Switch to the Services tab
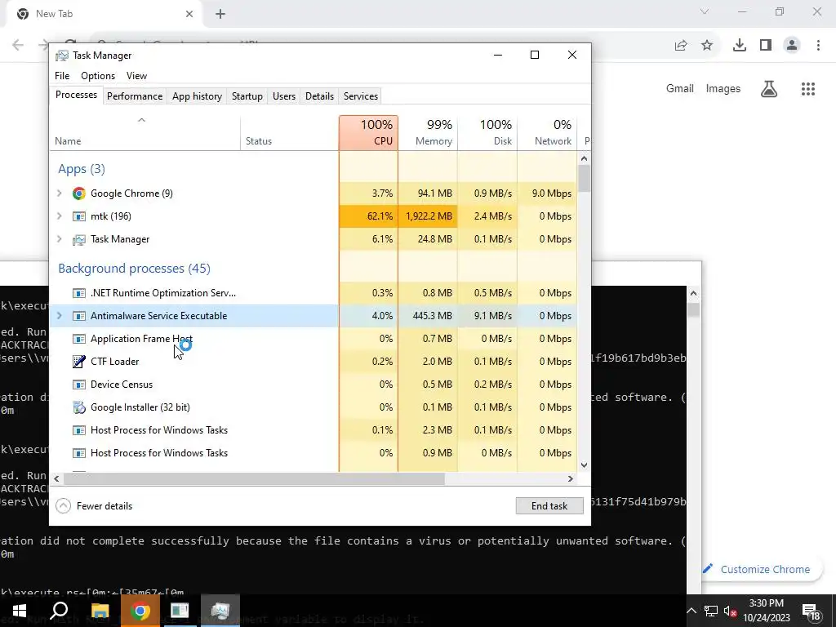The image size is (836, 627). [x=360, y=96]
